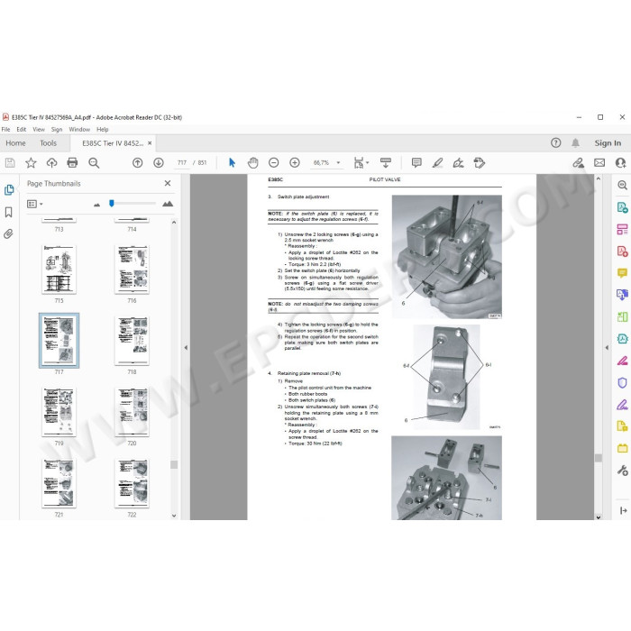
Task: Click the zoom percentage field
Action: (x=321, y=163)
